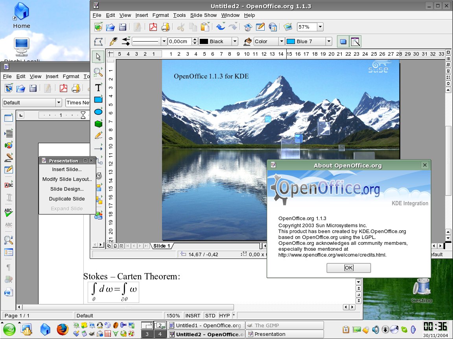
Task: Click Export PDF icon in Writer window
Action: pyautogui.click(x=63, y=88)
